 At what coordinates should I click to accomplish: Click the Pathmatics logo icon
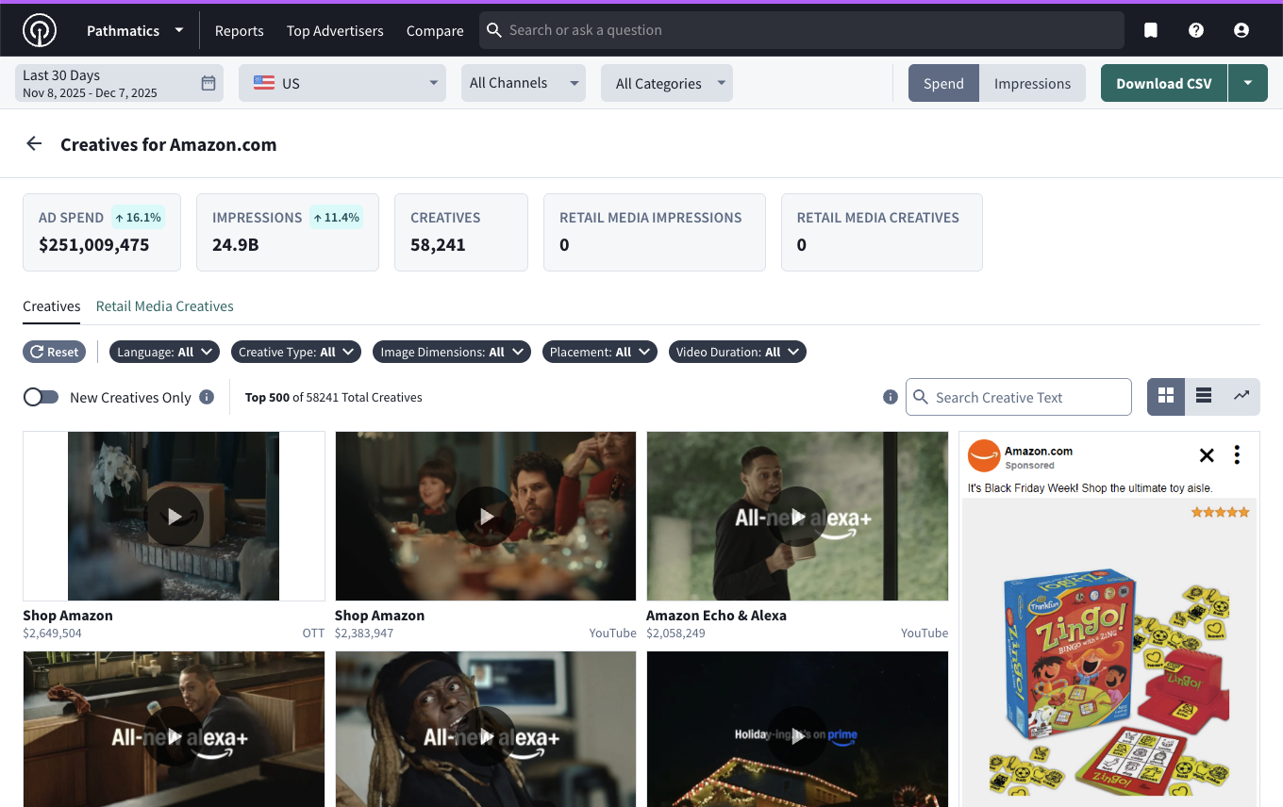point(40,30)
